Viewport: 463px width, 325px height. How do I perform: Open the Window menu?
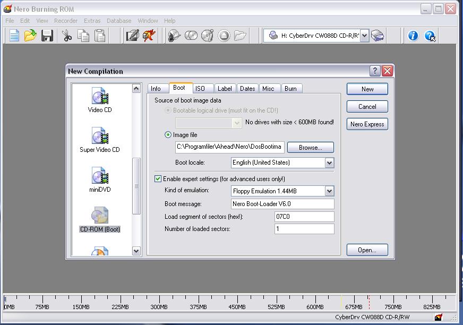(x=148, y=21)
